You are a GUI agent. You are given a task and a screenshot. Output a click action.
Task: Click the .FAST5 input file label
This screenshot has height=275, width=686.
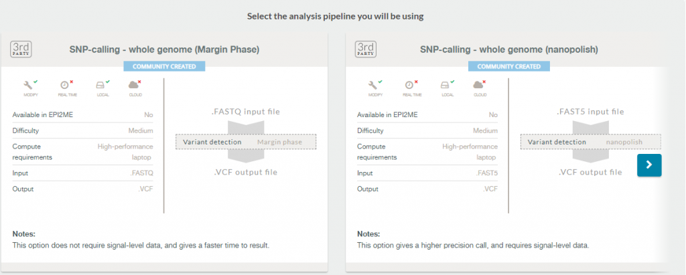click(x=590, y=112)
